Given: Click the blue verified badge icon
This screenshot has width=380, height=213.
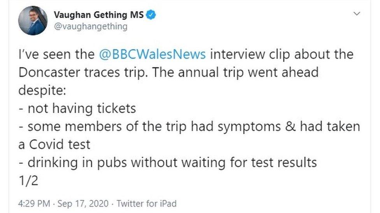Looking at the screenshot, I should pos(151,16).
